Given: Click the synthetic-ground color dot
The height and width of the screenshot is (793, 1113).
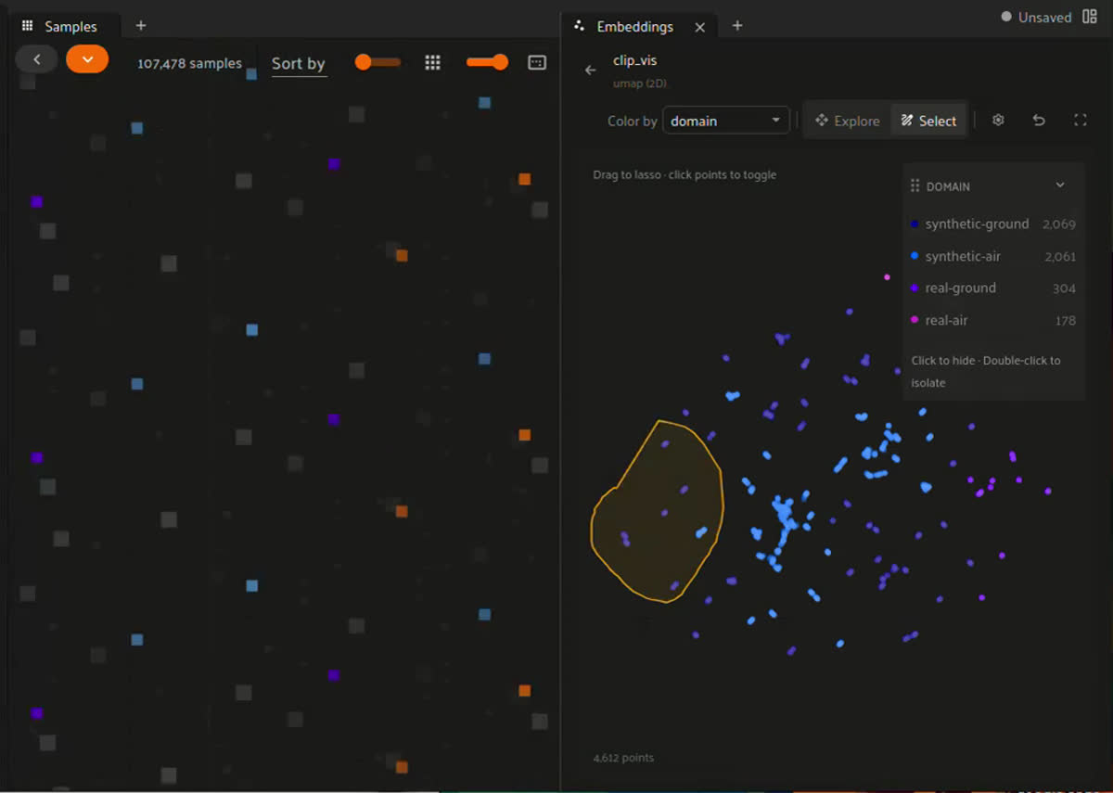Looking at the screenshot, I should 915,224.
